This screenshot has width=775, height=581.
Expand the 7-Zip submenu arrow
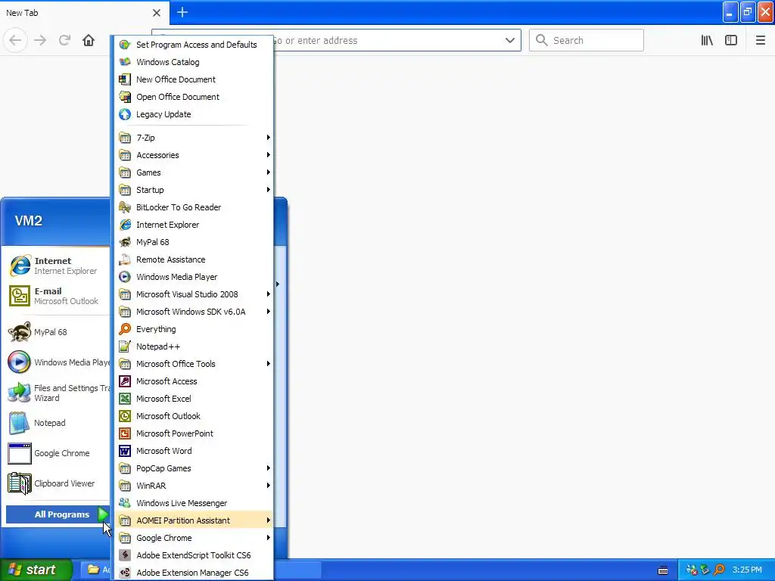pyautogui.click(x=269, y=138)
